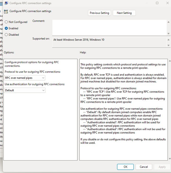This screenshot has width=171, height=173.
Task: Go to the Previous Setting
Action: 99,13
